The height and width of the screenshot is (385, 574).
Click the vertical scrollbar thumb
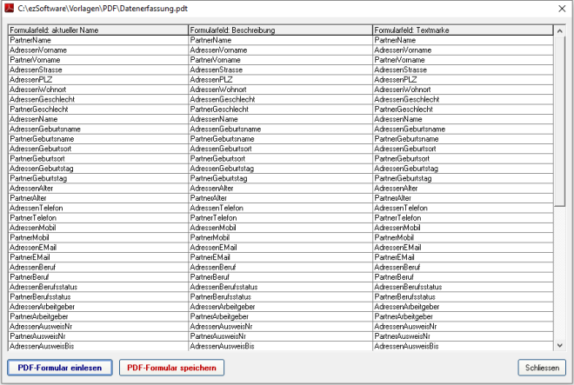pyautogui.click(x=559, y=121)
